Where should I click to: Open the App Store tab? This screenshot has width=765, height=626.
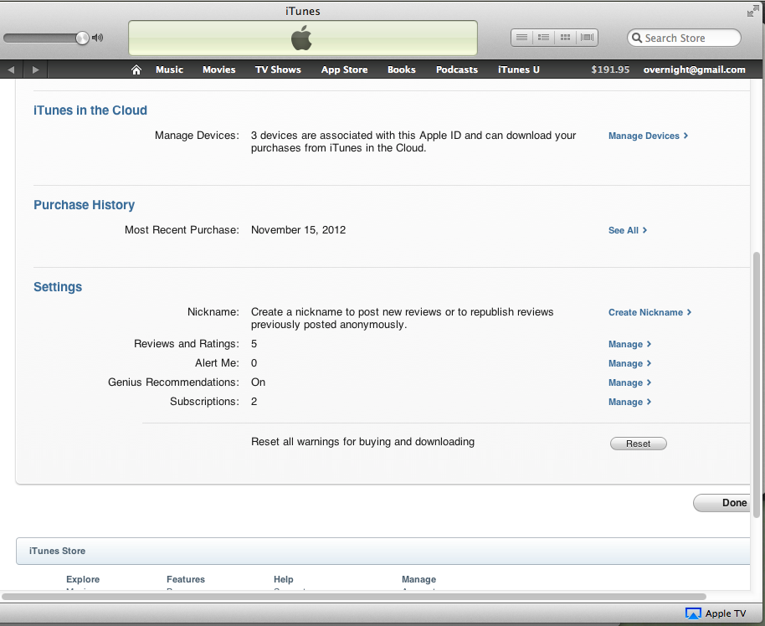pos(345,69)
